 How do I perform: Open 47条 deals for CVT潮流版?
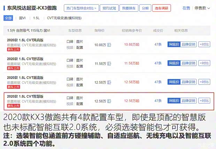pos(158,82)
